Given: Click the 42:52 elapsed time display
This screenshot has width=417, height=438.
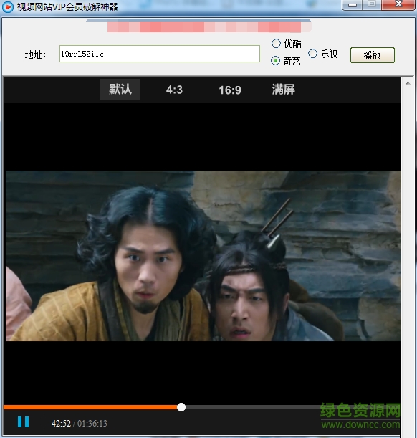Looking at the screenshot, I should (61, 424).
